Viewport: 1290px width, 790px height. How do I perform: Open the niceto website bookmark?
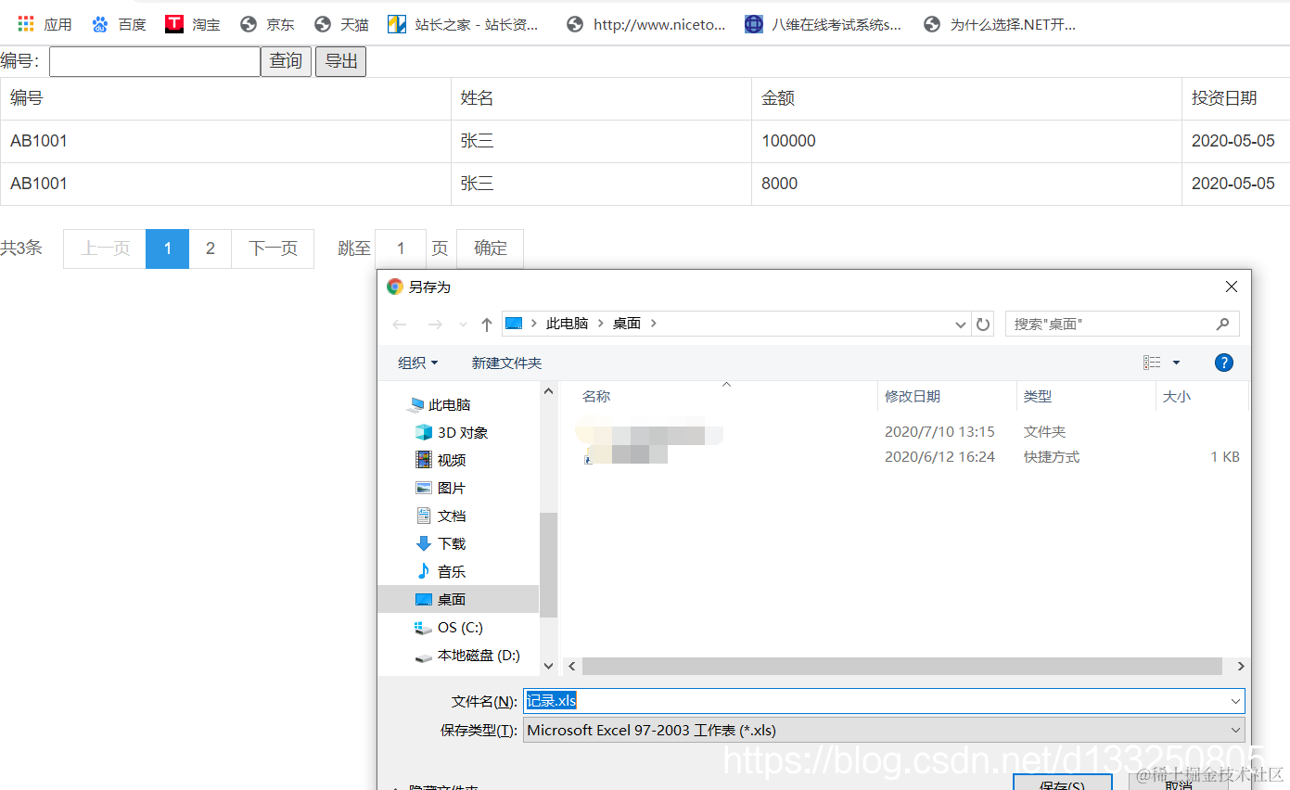point(645,24)
